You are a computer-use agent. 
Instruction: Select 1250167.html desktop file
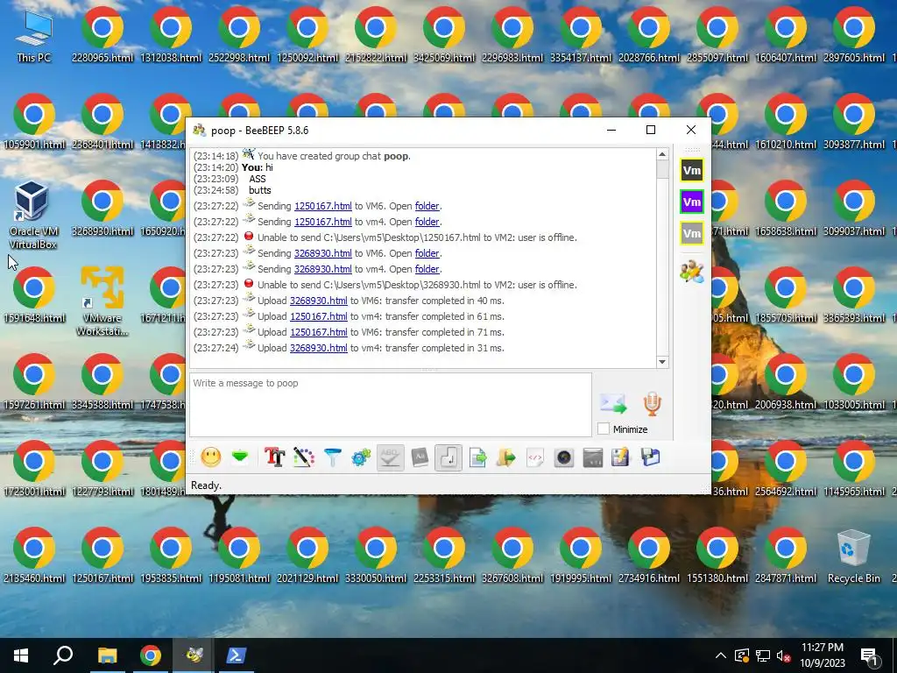coord(102,556)
